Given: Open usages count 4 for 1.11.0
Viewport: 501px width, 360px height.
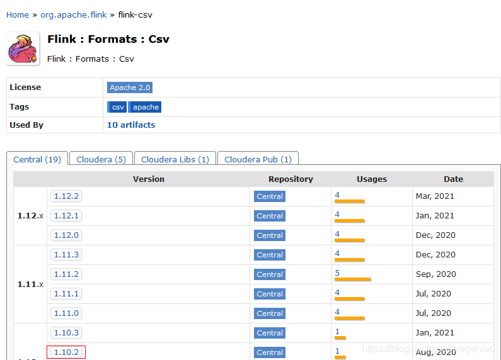Looking at the screenshot, I should coord(337,312).
